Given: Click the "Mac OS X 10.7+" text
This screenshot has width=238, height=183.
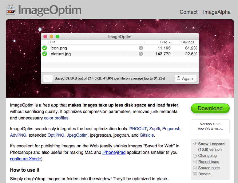Looking at the screenshot, I should [210, 129].
